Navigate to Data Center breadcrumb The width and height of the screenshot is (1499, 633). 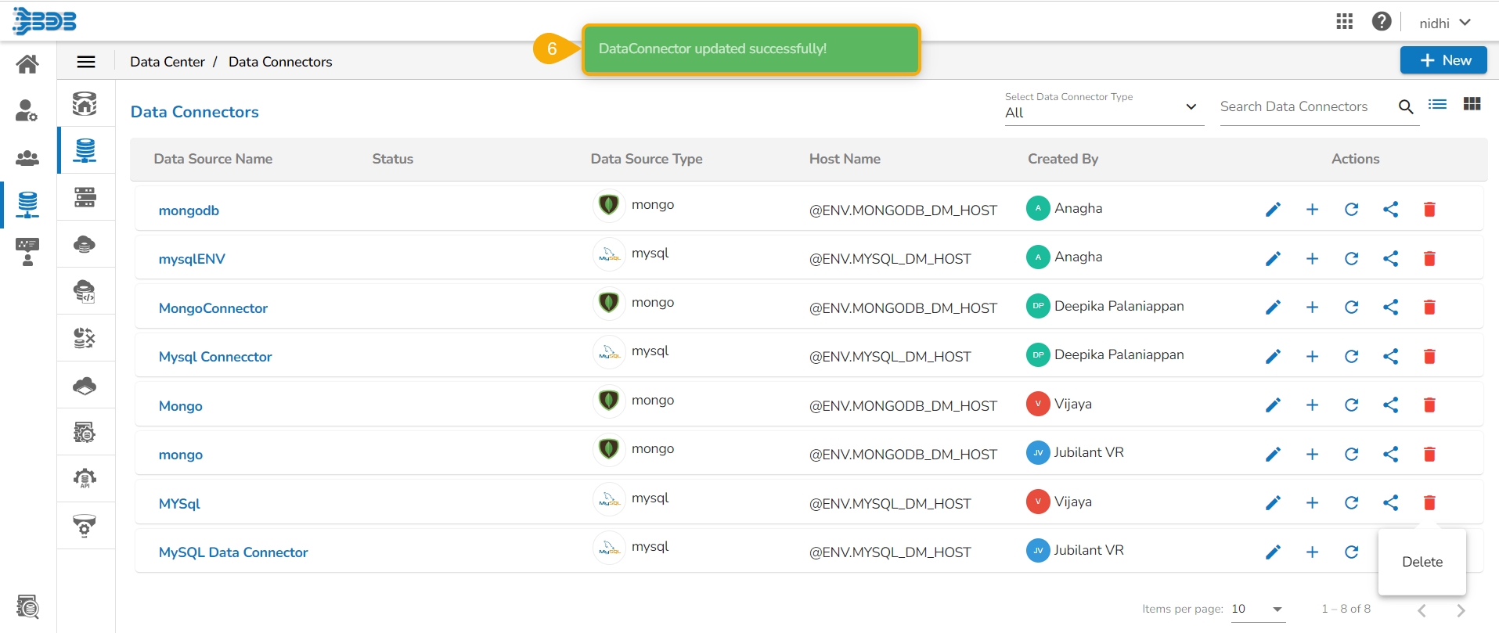(168, 62)
